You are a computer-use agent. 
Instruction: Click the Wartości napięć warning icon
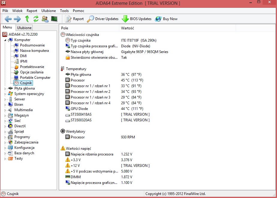tap(63, 148)
